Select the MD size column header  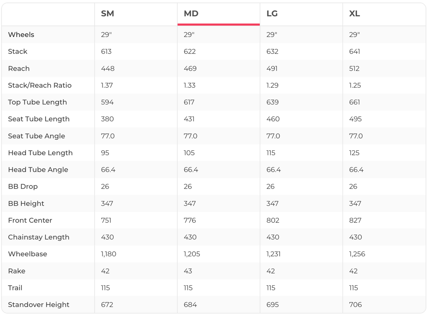tap(191, 14)
